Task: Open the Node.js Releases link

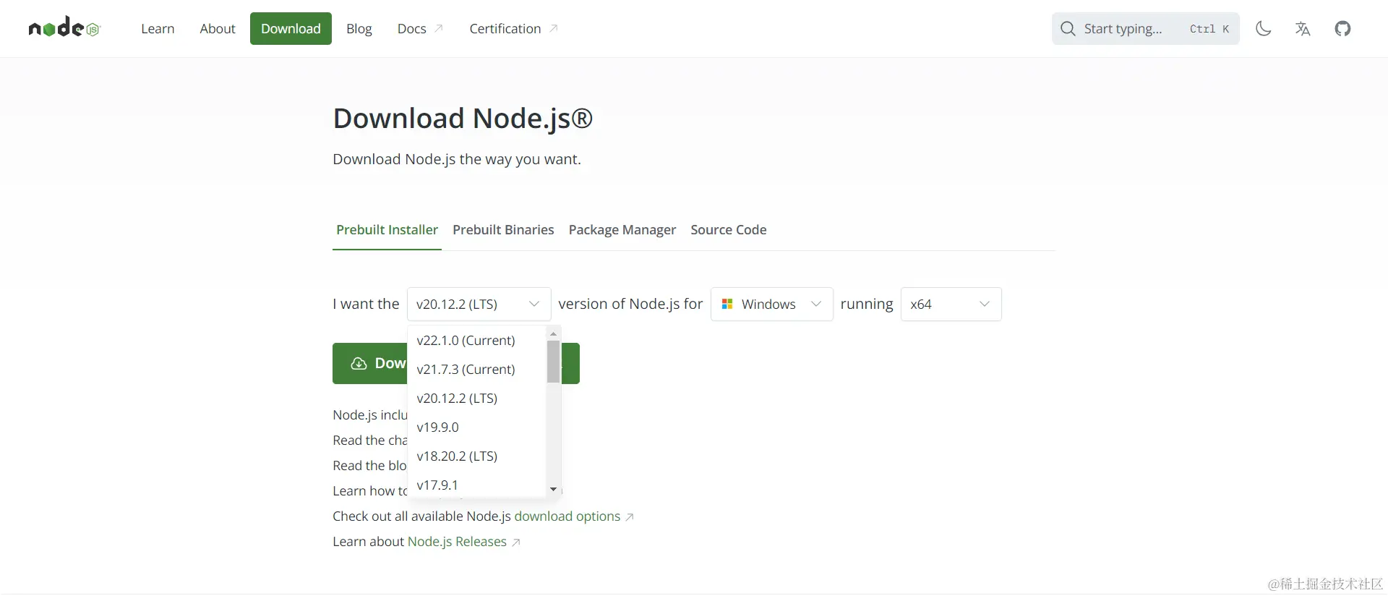Action: click(x=457, y=542)
